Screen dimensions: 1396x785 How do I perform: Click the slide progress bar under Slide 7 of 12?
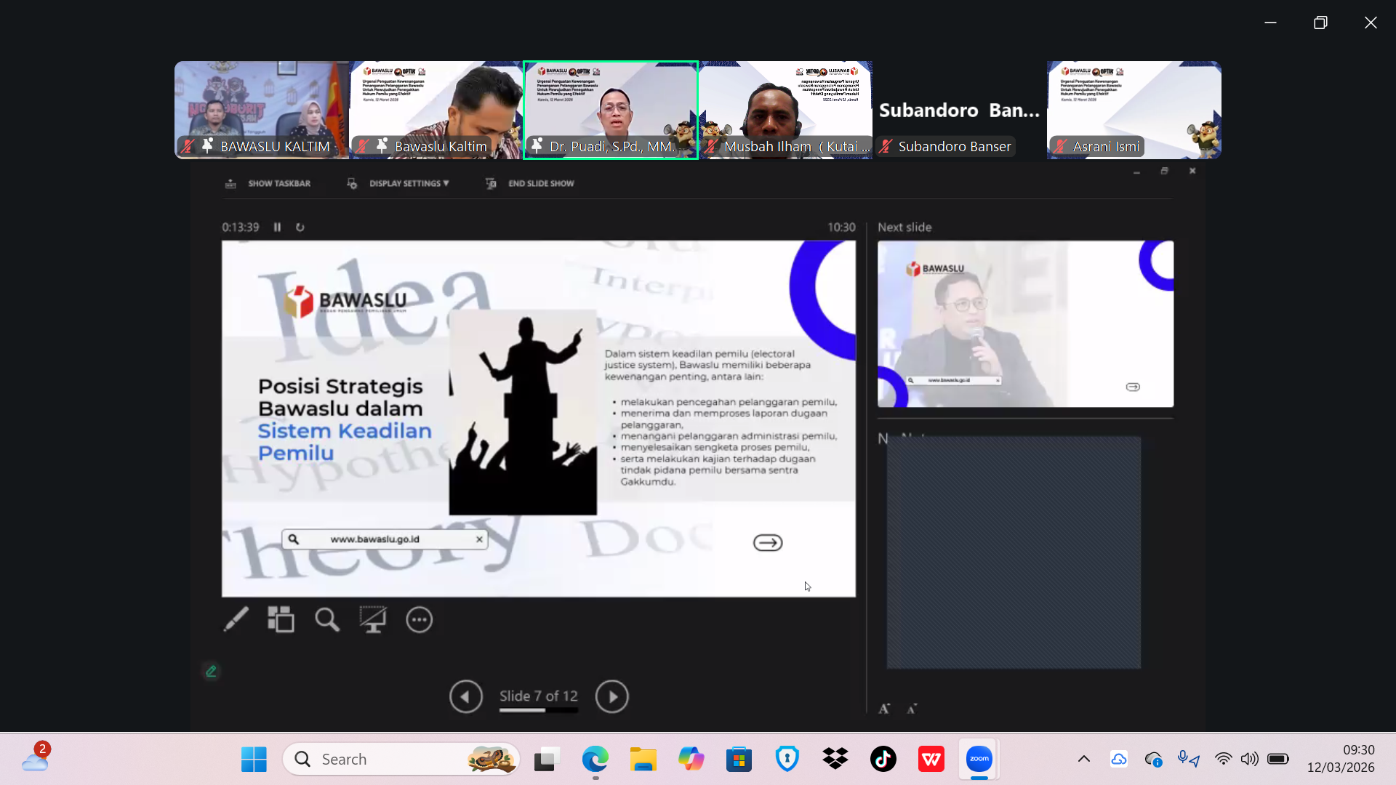click(x=538, y=710)
